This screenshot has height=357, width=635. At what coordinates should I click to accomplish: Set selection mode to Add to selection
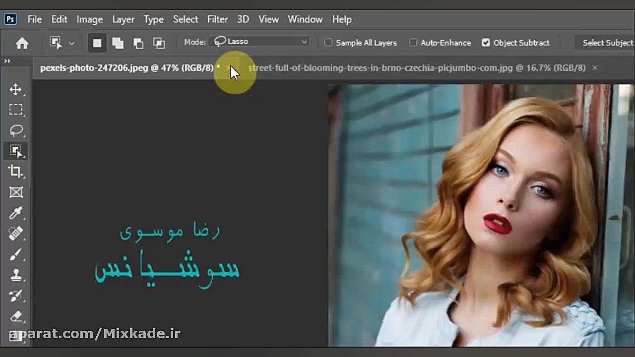118,43
